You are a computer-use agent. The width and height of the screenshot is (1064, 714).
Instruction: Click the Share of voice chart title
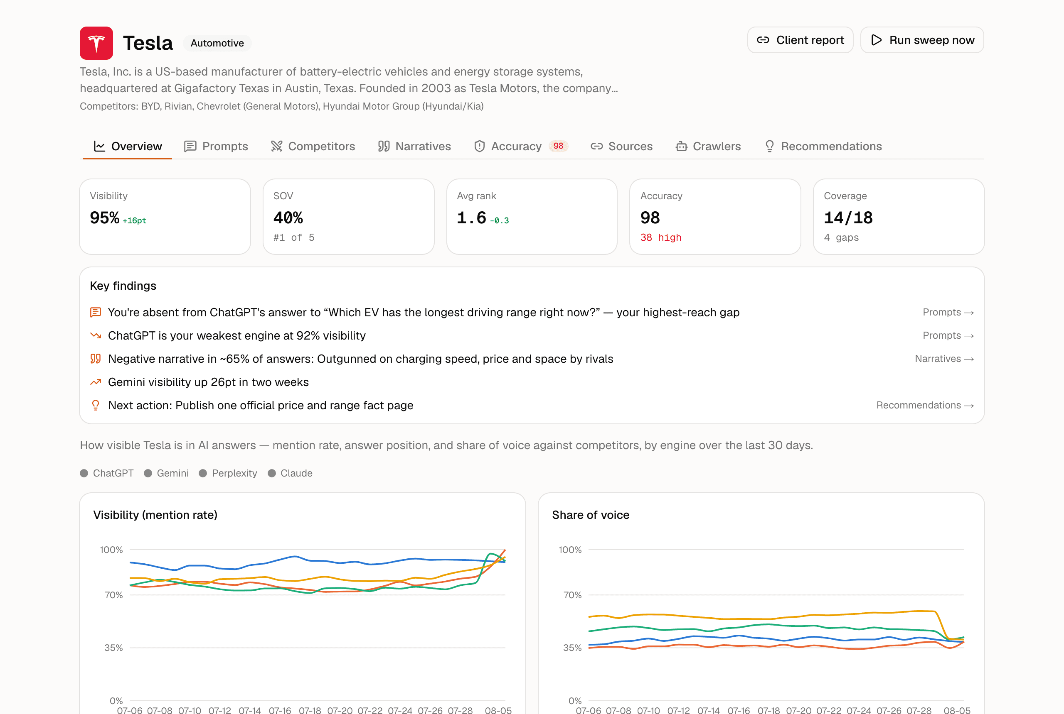coord(590,515)
